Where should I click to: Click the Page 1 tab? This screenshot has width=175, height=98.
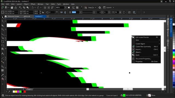pyautogui.click(x=29, y=89)
